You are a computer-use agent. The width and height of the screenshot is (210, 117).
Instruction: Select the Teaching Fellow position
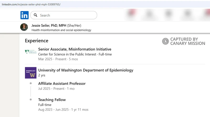click(x=52, y=100)
